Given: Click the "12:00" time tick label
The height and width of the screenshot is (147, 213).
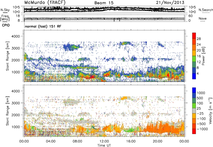Looking at the screenshot, I should click(x=104, y=141).
